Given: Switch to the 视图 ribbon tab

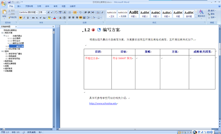Looking at the screenshot, I should (x=64, y=6).
